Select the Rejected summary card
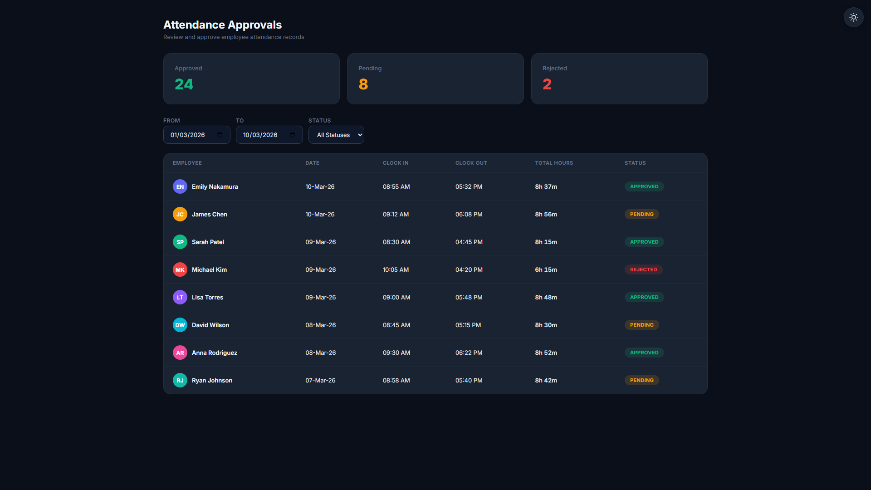Screen dimensions: 871x490 pos(619,78)
